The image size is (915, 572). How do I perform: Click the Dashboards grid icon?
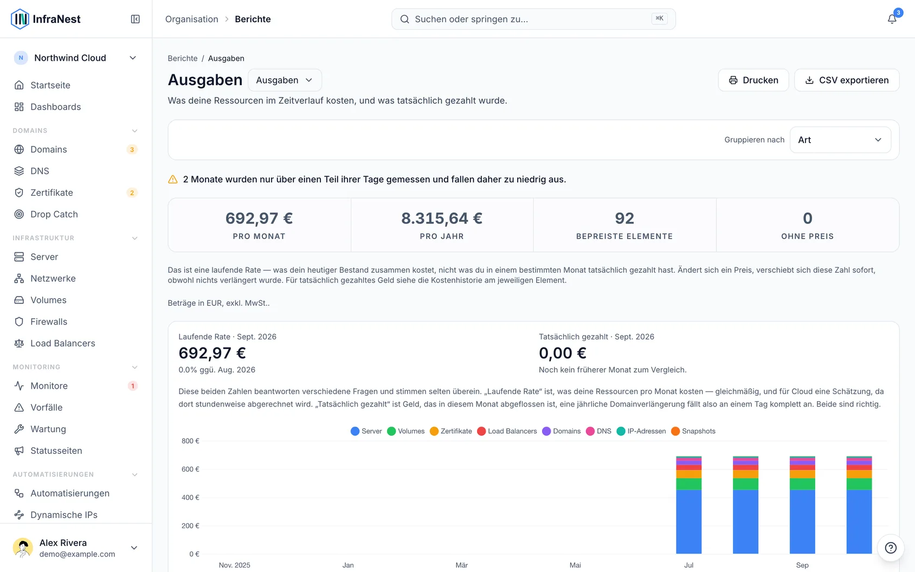[19, 107]
